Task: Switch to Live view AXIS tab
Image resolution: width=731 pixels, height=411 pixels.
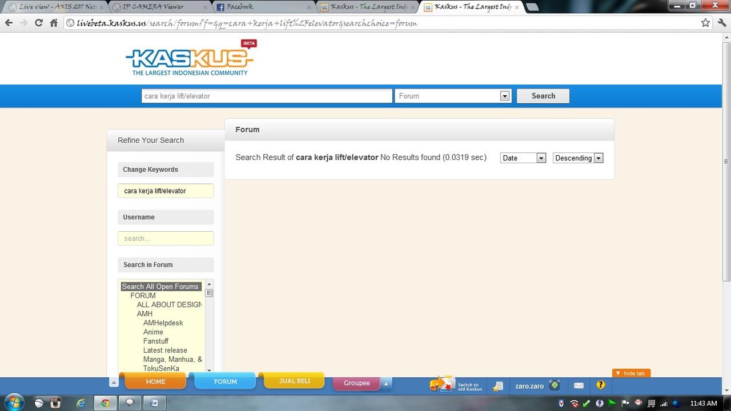Action: 54,7
